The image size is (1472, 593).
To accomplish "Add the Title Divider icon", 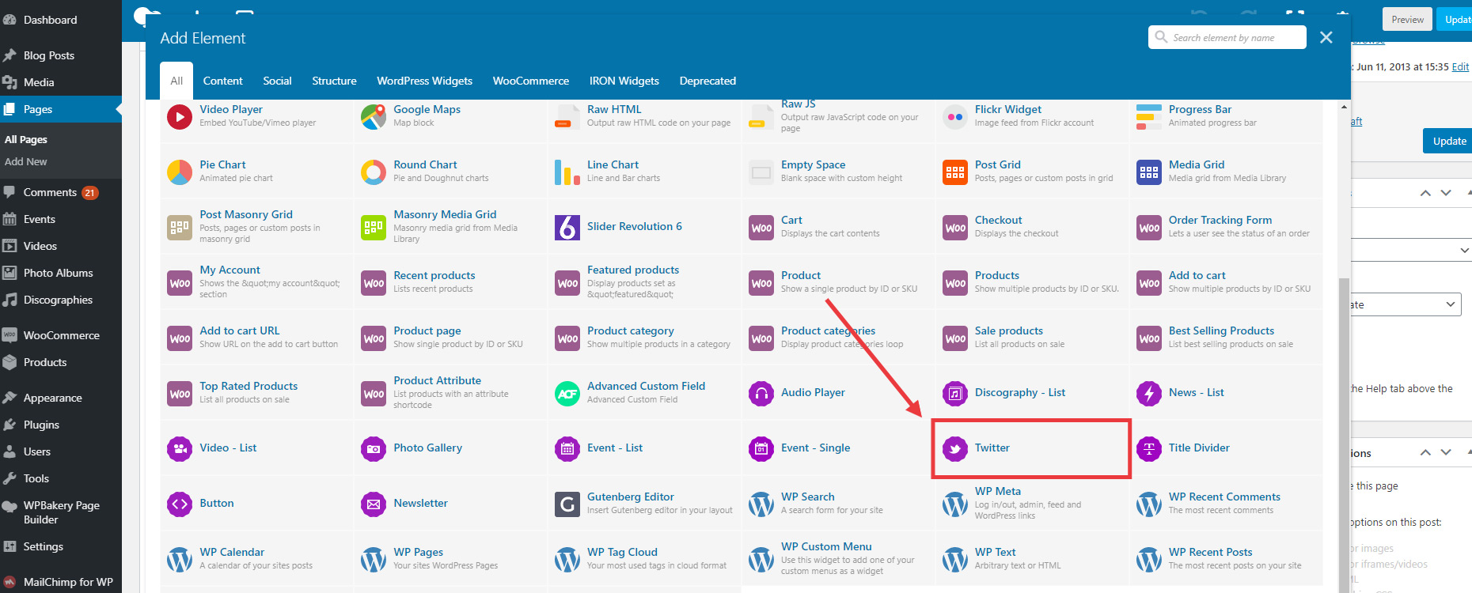I will click(1149, 449).
